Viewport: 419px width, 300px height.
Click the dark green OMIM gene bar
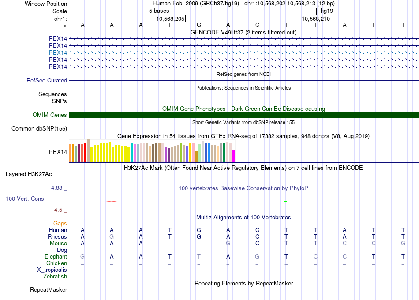click(243, 115)
